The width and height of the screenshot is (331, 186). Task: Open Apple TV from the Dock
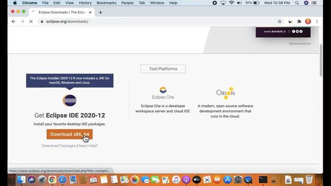pos(197,180)
